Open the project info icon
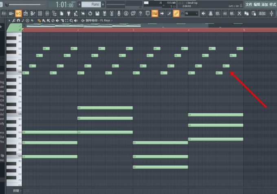Viewport: 277px width, 194px height. point(126,13)
